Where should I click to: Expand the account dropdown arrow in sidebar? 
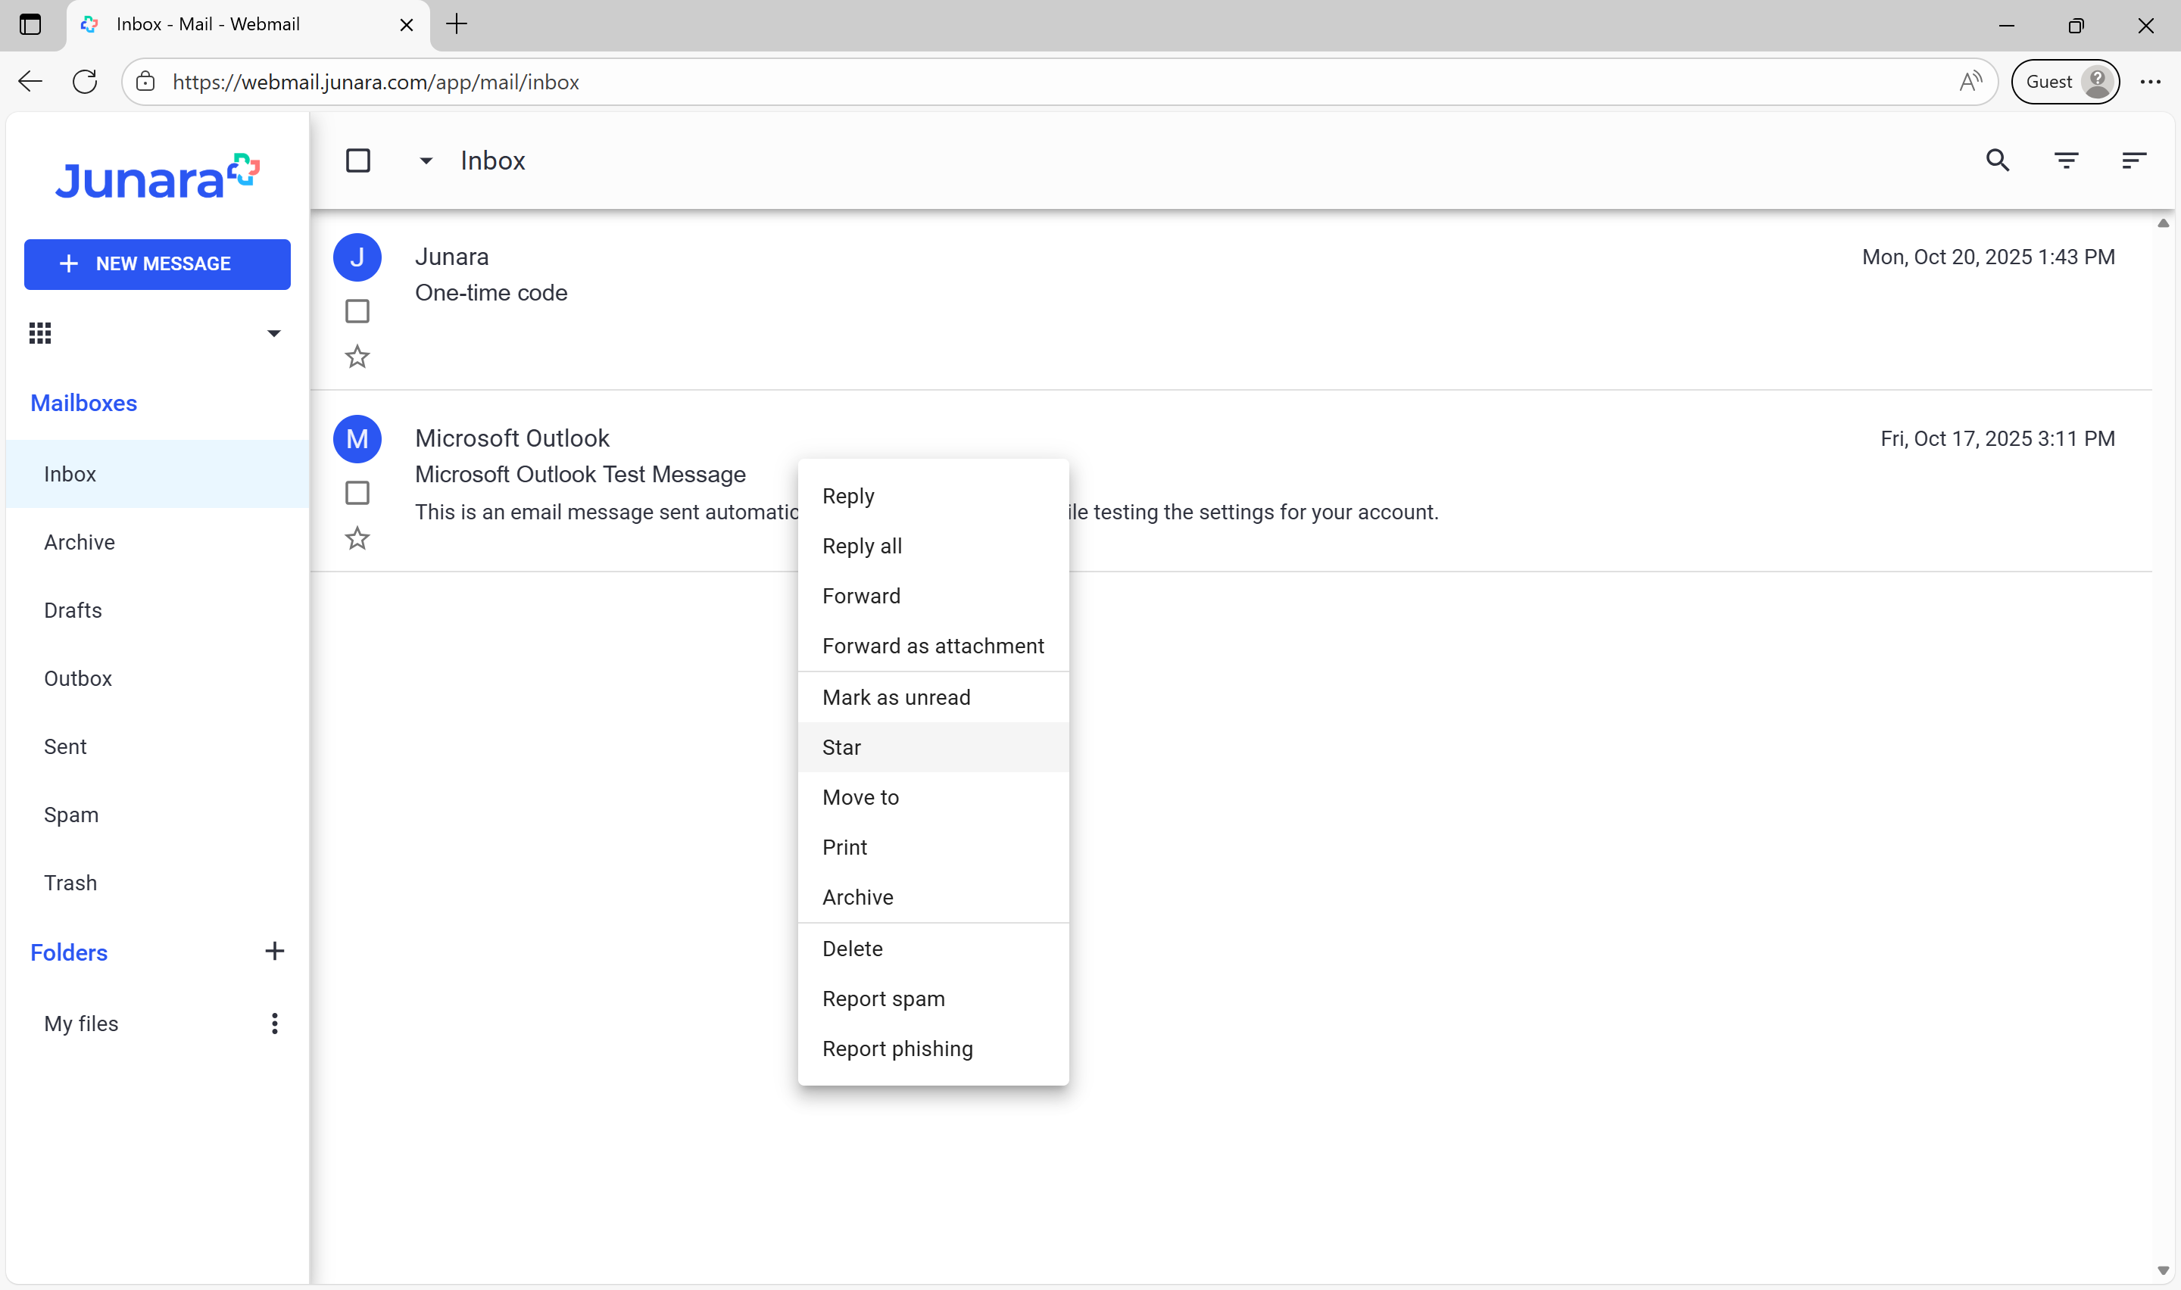[x=274, y=333]
